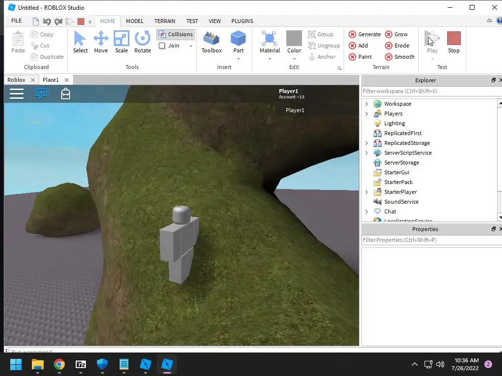Screen dimensions: 502x376
Task: Activate the Move tool
Action: coord(101,42)
